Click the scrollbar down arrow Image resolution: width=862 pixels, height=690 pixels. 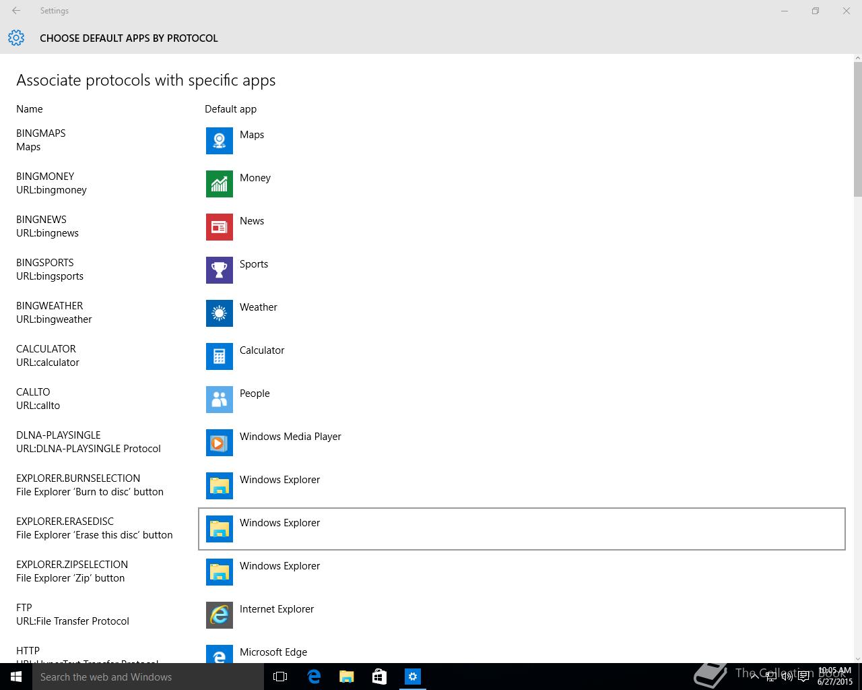tap(857, 658)
